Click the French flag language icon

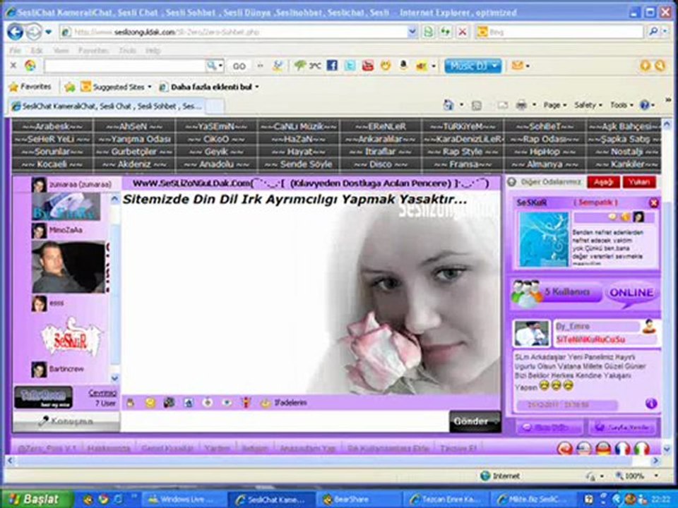pos(621,448)
